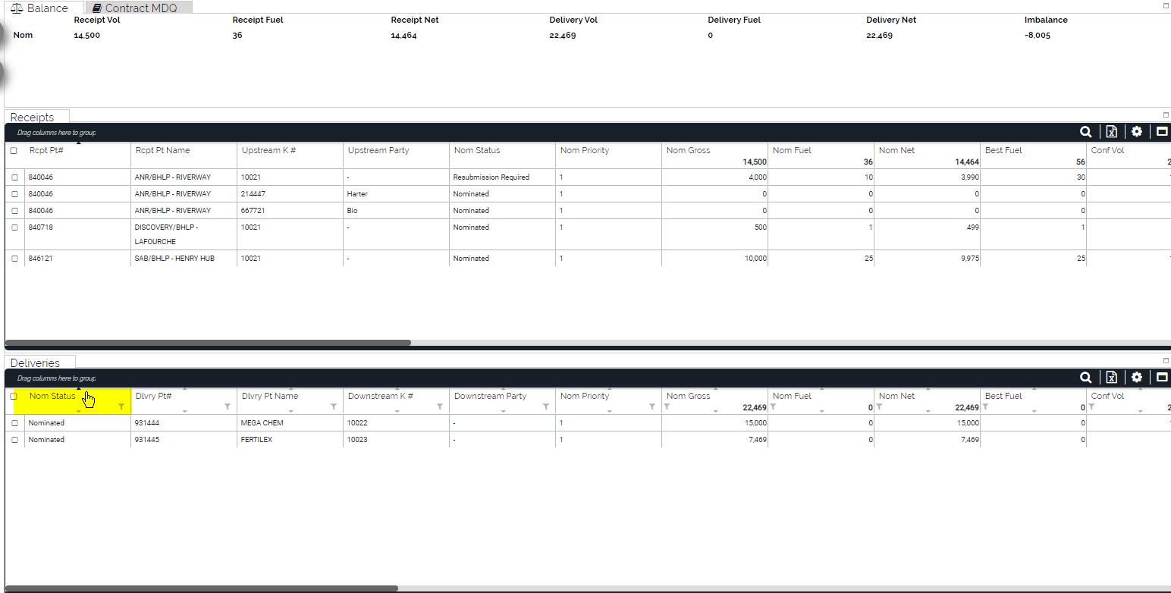Sort Receipts by Upstream Party column header

coord(378,150)
